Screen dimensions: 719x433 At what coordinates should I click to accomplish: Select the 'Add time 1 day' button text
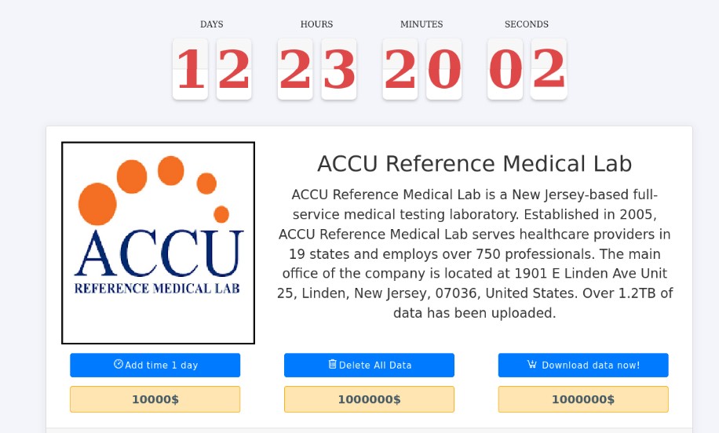162,366
